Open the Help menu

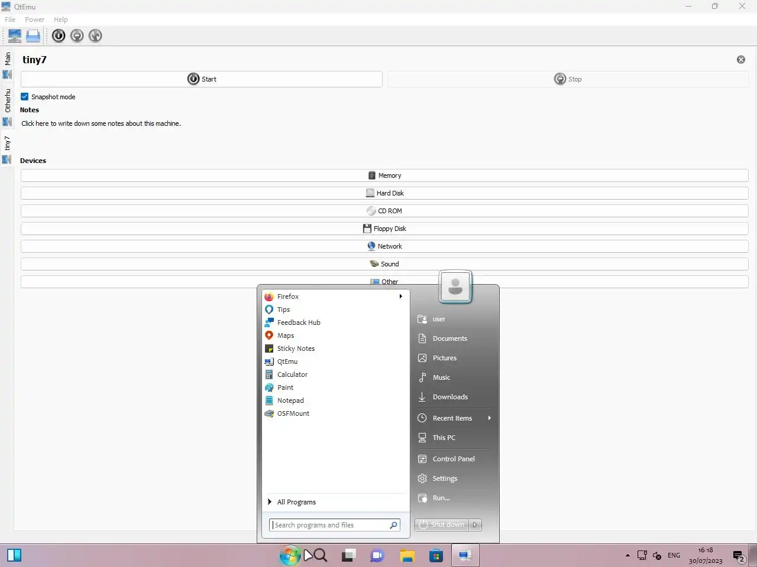[x=61, y=19]
